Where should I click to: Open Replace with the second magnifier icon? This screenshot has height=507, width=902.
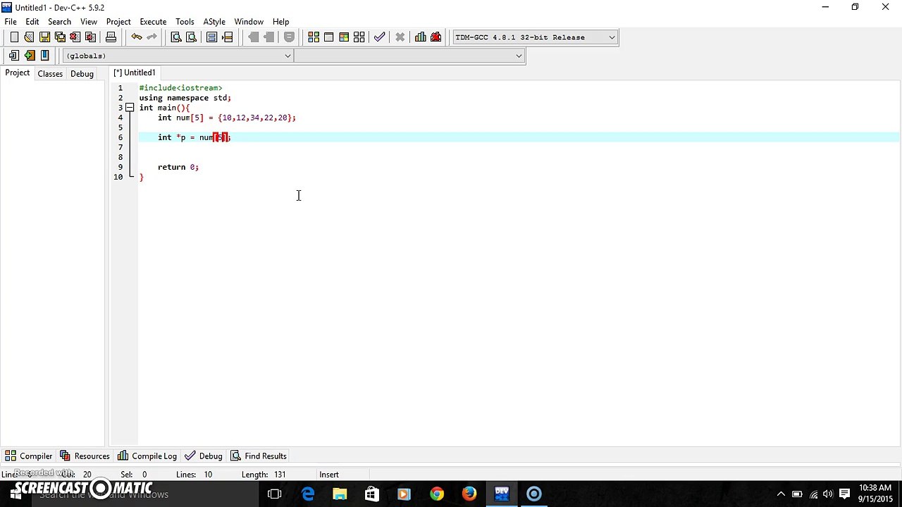click(x=191, y=37)
